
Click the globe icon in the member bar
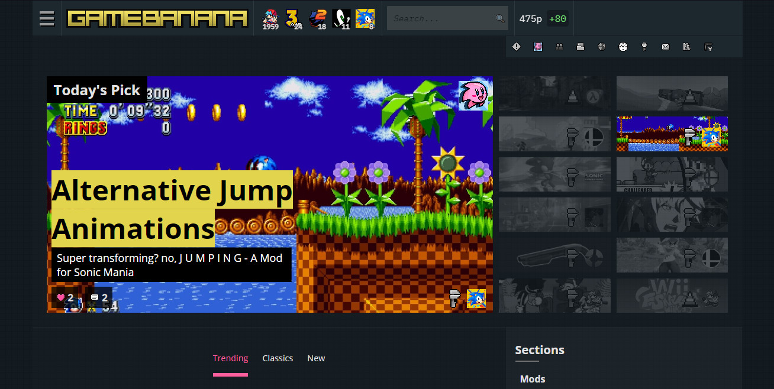click(602, 46)
